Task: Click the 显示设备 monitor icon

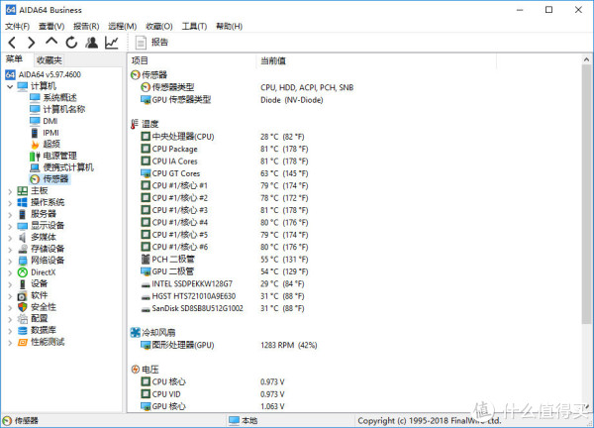Action: [x=23, y=226]
